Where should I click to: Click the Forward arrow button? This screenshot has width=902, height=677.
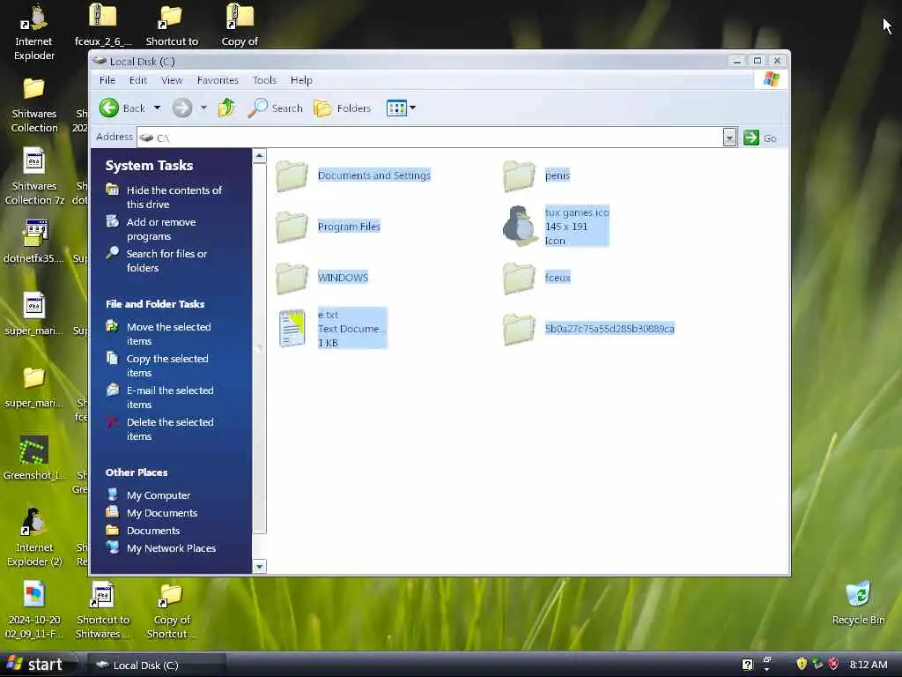(x=182, y=108)
